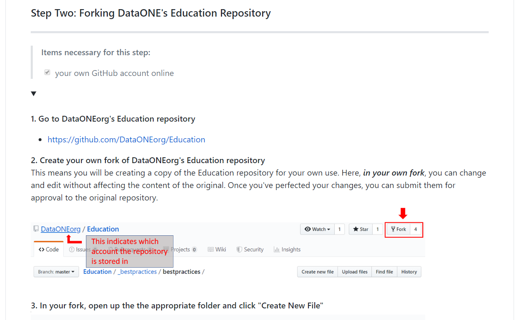Click the Insights bar graph icon
The height and width of the screenshot is (320, 519).
(277, 249)
